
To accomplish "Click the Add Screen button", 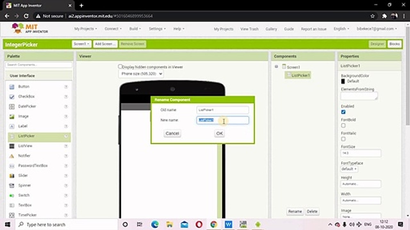I will tap(105, 44).
